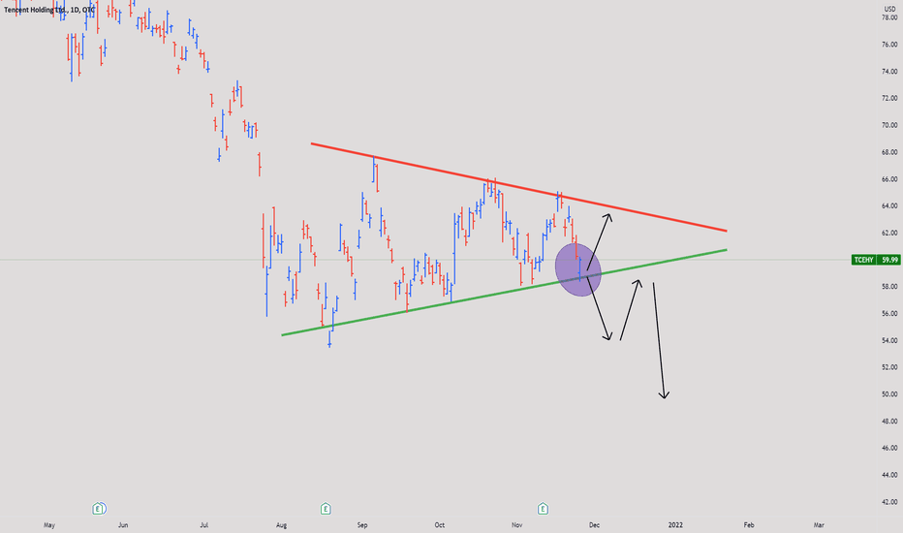
Task: Select the green ascending trendline
Action: [504, 292]
